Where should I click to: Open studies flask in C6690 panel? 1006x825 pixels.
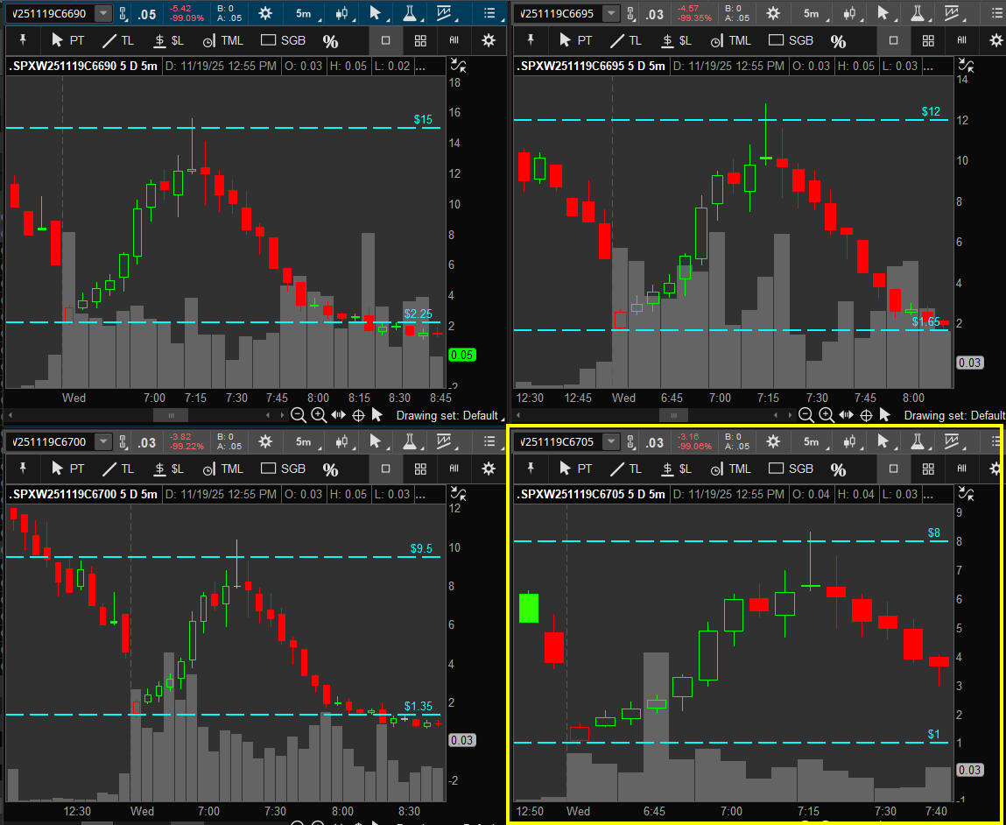(x=410, y=13)
